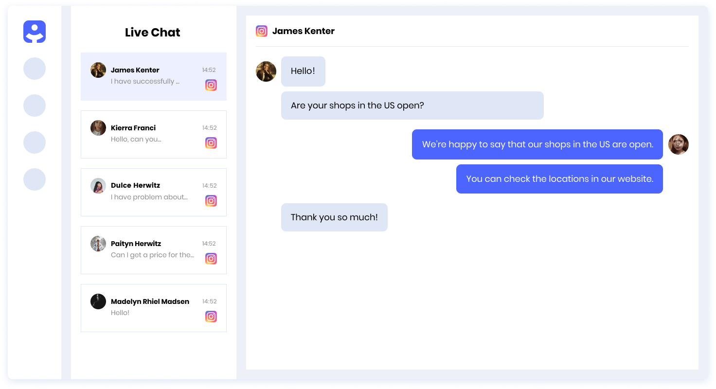Click the Live Chat panel title

click(153, 32)
